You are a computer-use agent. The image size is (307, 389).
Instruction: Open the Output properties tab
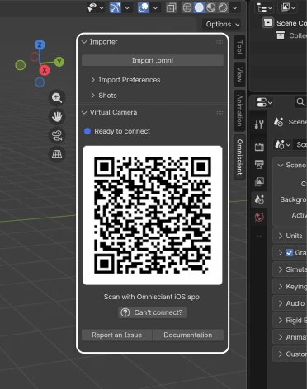pyautogui.click(x=259, y=164)
